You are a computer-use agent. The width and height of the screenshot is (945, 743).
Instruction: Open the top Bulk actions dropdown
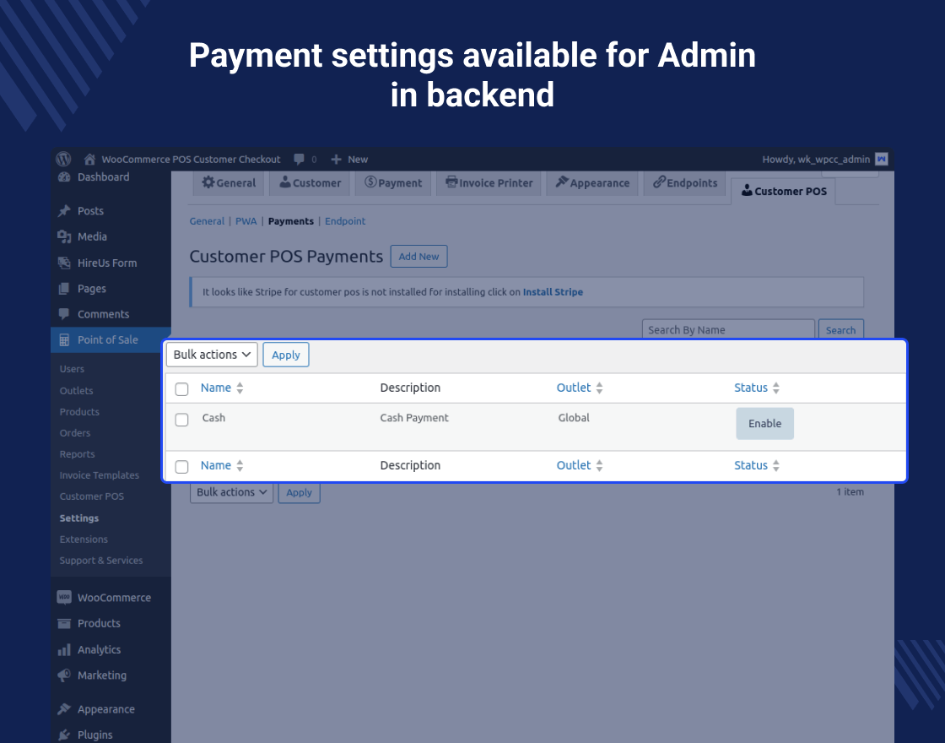tap(211, 355)
